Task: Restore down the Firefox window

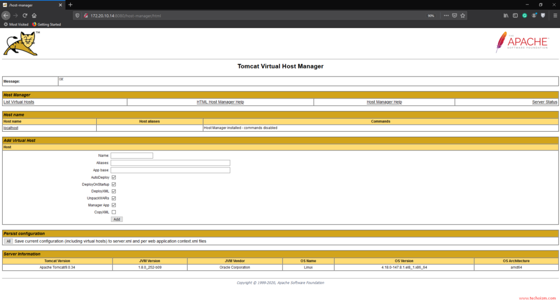Action: pyautogui.click(x=541, y=5)
